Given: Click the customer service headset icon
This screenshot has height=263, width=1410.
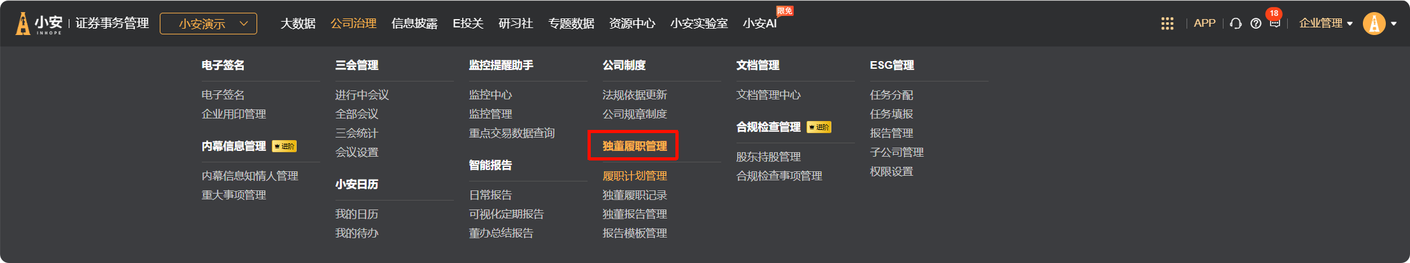Looking at the screenshot, I should tap(1236, 24).
